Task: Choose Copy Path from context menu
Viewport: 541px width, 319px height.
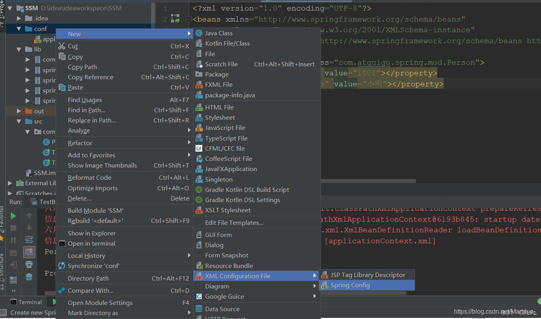Action: tap(125, 67)
